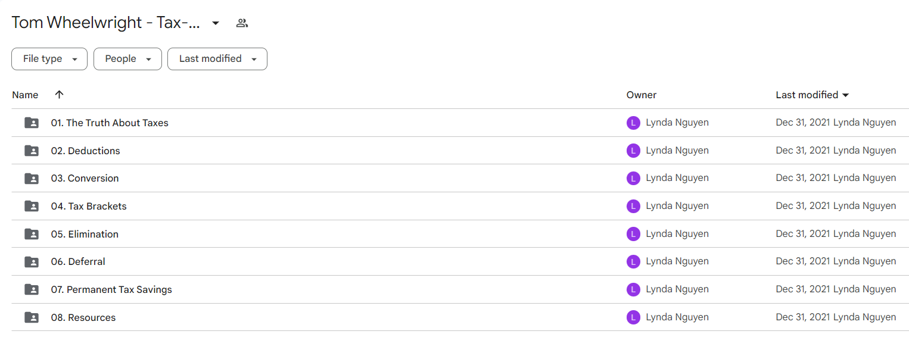Open the 05. Elimination folder

coord(85,234)
